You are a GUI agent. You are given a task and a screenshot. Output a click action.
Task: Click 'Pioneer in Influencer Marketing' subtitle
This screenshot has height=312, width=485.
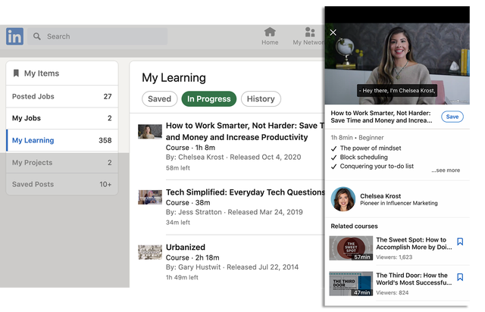[399, 203]
